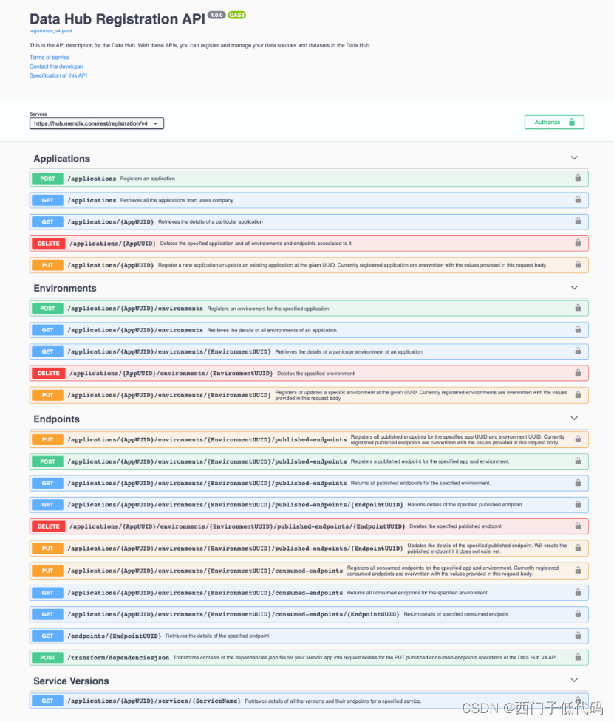Click lock on PUT published-endpoints/{EndpointUUID} row
Image resolution: width=614 pixels, height=722 pixels.
[x=578, y=548]
